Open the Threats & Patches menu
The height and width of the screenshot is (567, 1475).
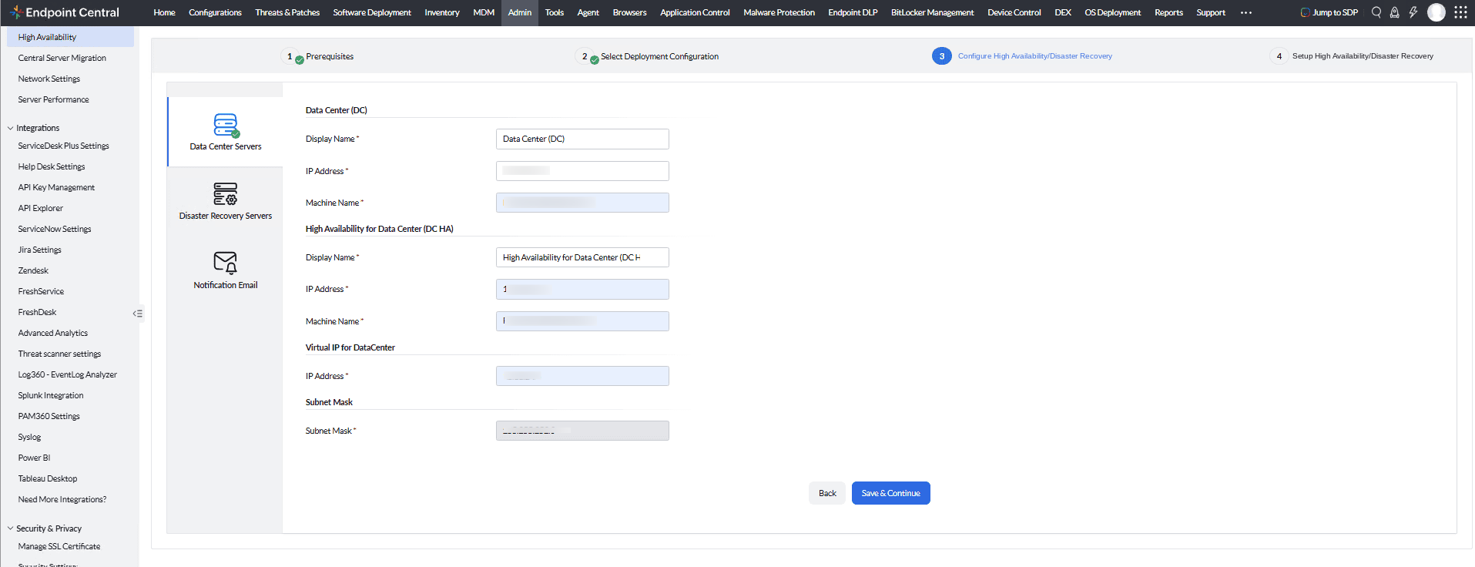coord(287,12)
